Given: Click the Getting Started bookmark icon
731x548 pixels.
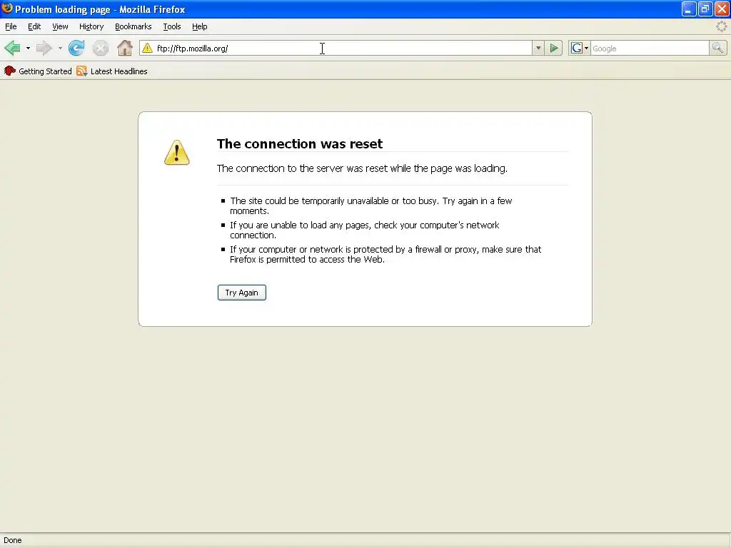Looking at the screenshot, I should pyautogui.click(x=10, y=71).
